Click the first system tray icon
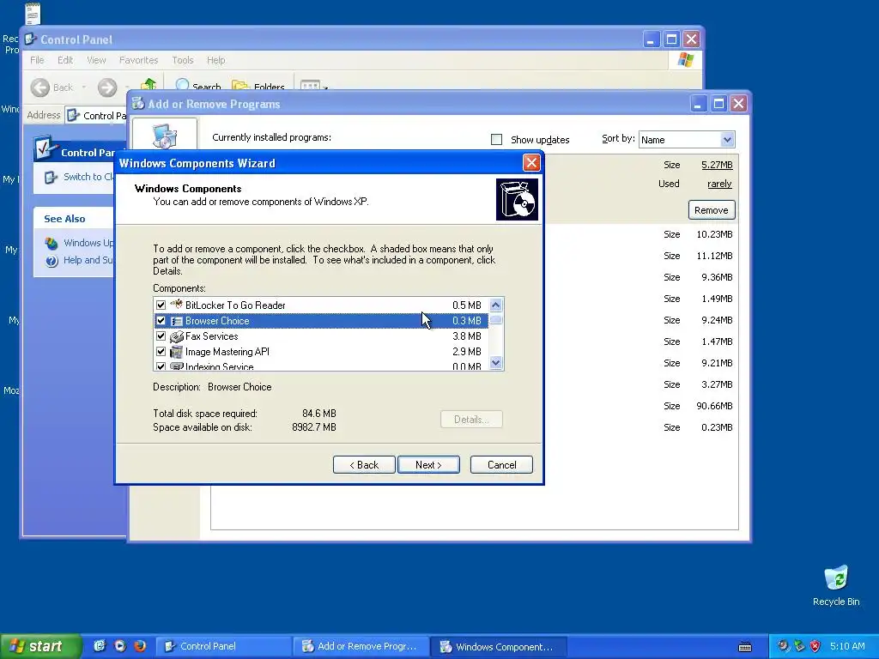This screenshot has width=879, height=659. [x=783, y=646]
